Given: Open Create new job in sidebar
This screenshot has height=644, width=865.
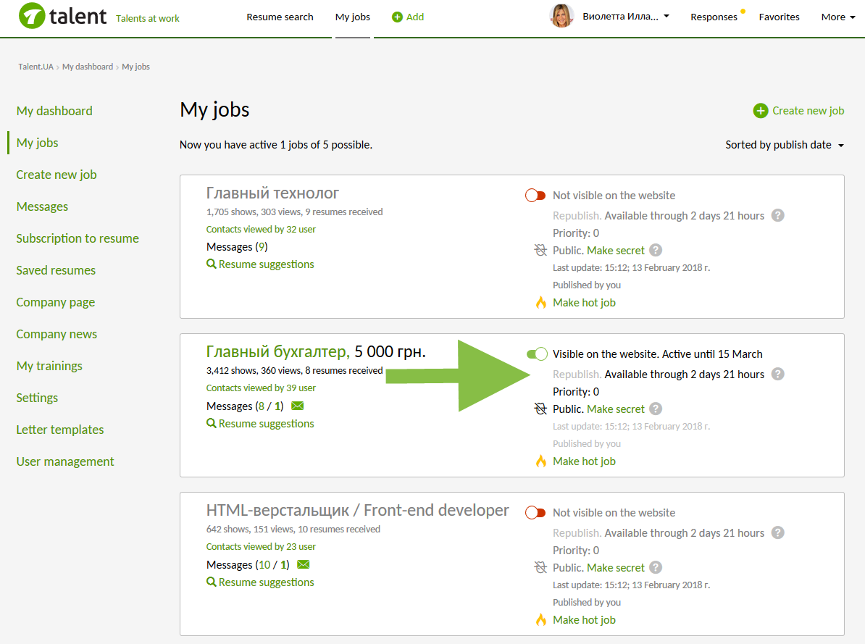Looking at the screenshot, I should point(57,175).
